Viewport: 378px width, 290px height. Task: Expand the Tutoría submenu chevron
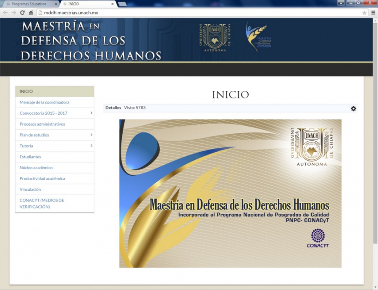tap(92, 145)
